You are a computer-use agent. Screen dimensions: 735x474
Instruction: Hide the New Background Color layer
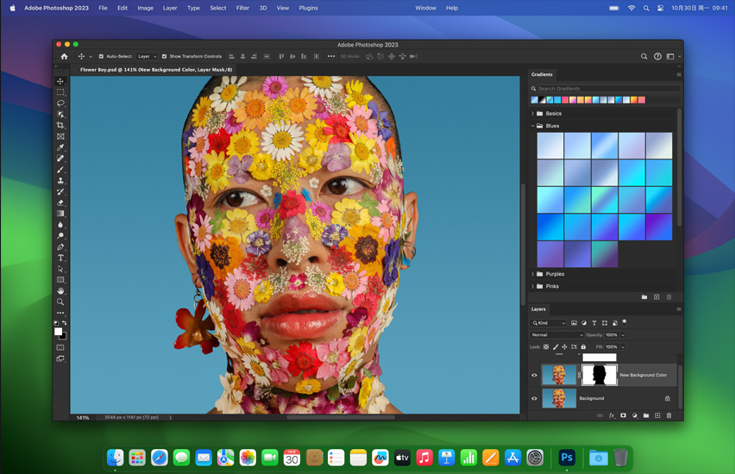tap(534, 375)
